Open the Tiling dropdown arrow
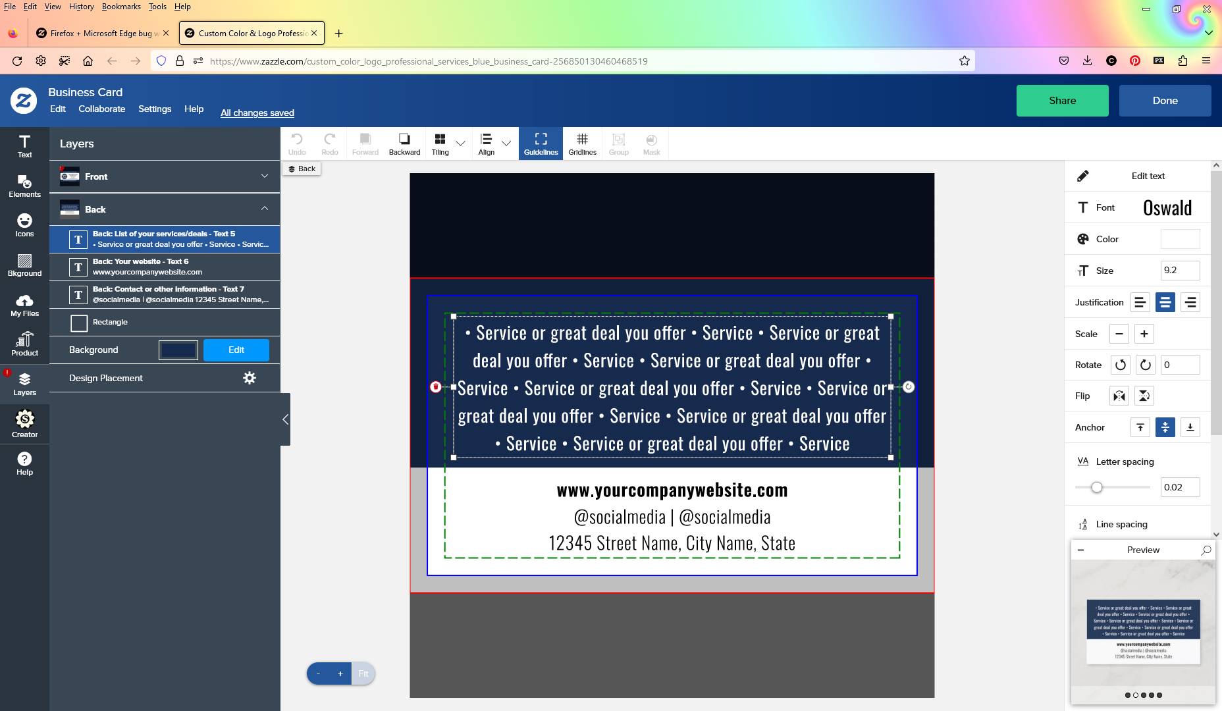This screenshot has height=711, width=1222. pos(461,143)
